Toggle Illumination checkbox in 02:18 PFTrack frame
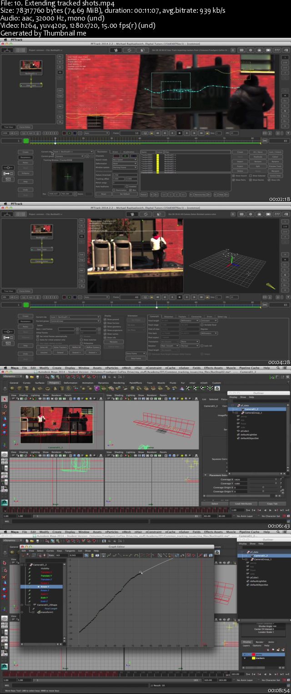Image resolution: width=291 pixels, height=694 pixels. [114, 190]
